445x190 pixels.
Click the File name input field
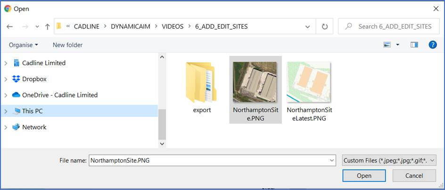coord(208,160)
